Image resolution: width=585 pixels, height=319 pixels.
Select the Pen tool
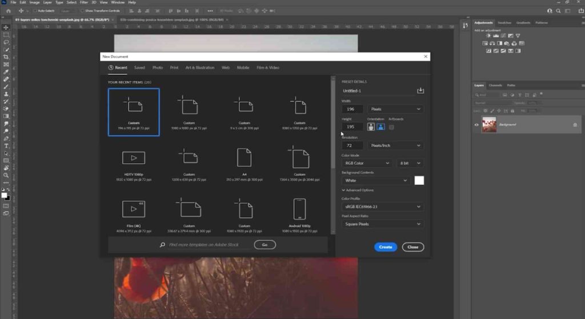click(x=6, y=138)
